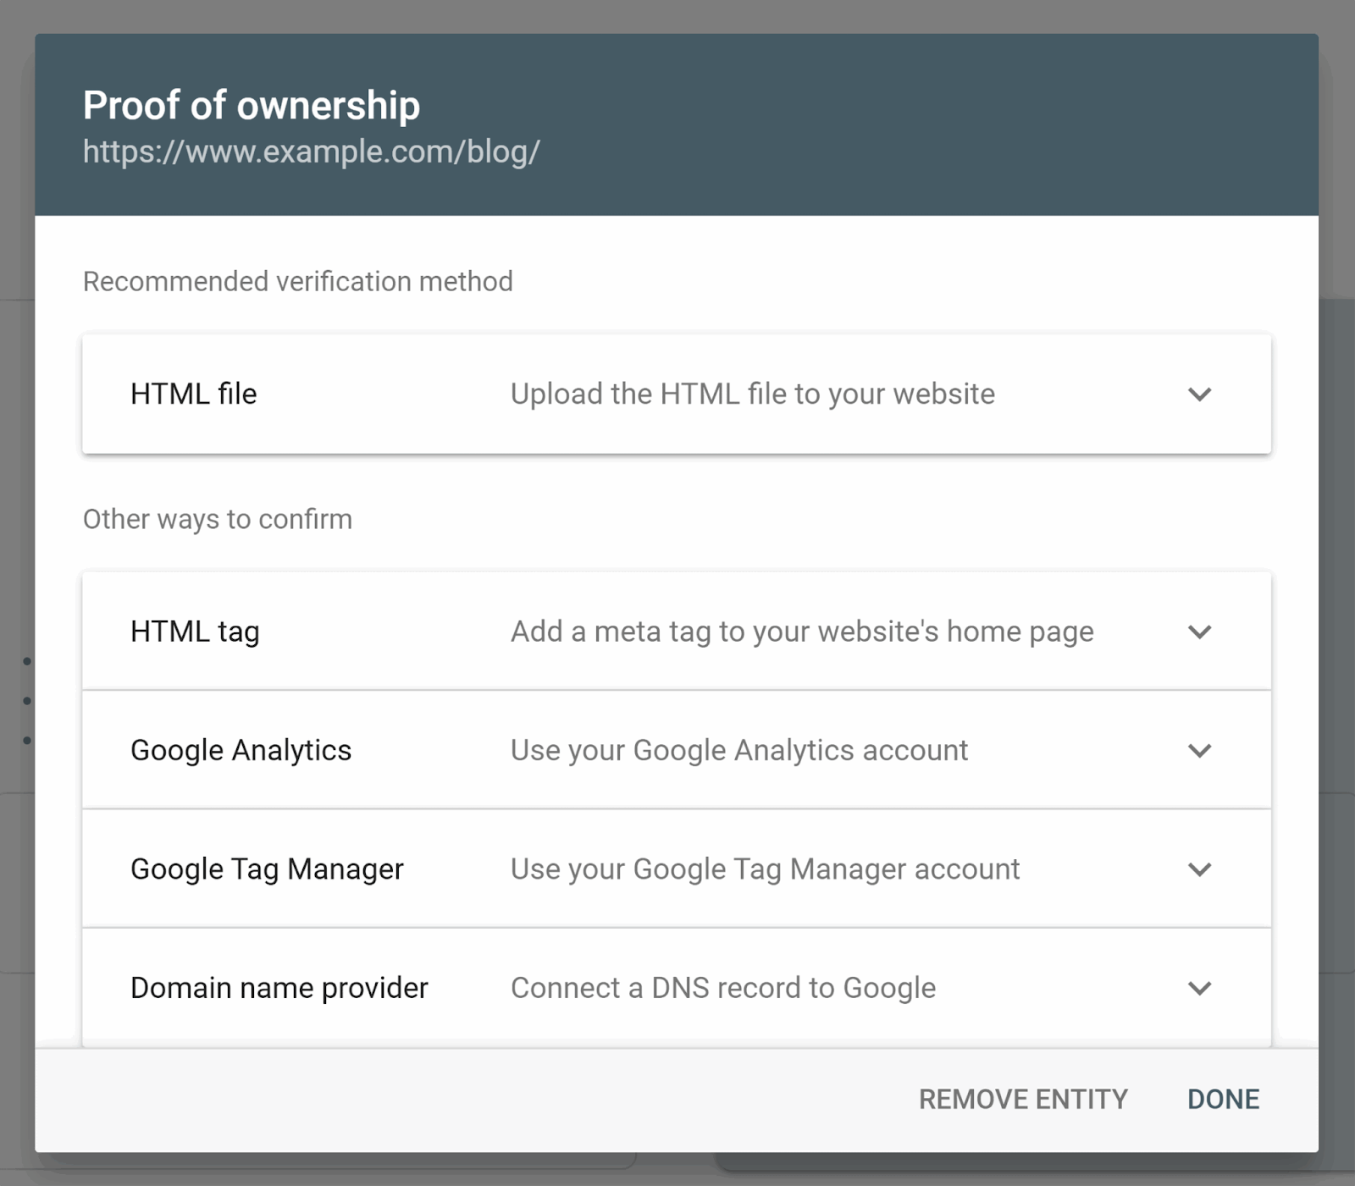Image resolution: width=1355 pixels, height=1186 pixels.
Task: Click the DONE button
Action: (x=1223, y=1099)
